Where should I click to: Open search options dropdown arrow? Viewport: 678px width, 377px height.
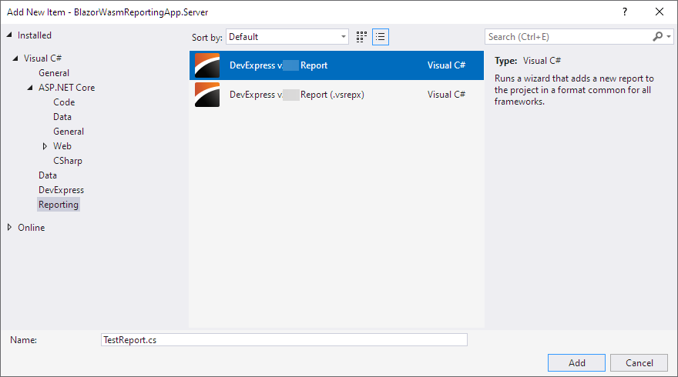(669, 37)
